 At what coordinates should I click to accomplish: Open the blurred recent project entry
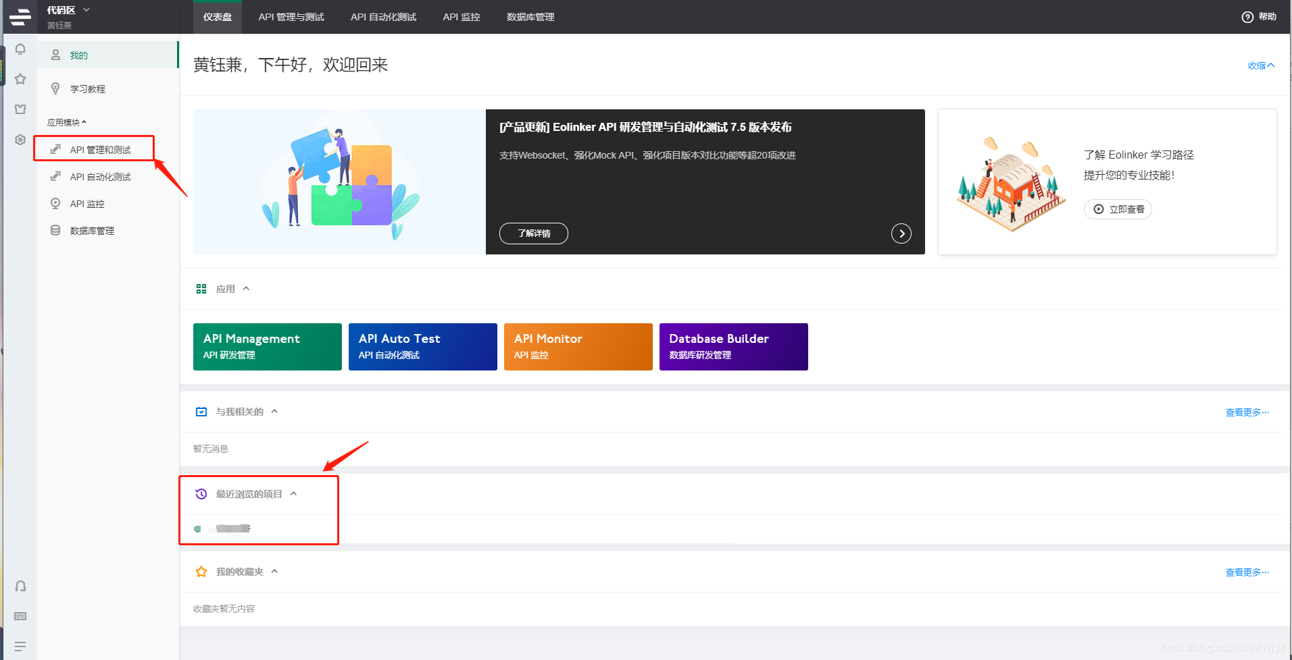230,528
